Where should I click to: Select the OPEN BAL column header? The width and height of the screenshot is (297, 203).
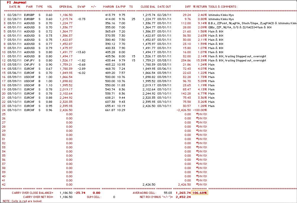66,7
